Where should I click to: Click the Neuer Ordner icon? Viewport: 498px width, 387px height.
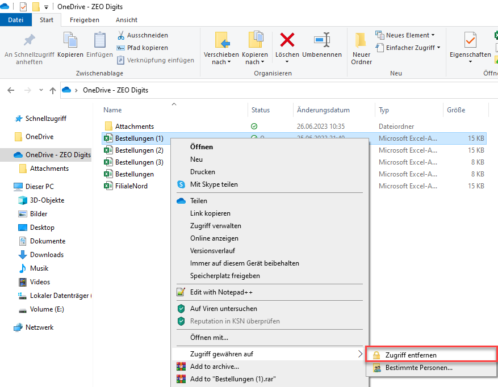(x=361, y=40)
